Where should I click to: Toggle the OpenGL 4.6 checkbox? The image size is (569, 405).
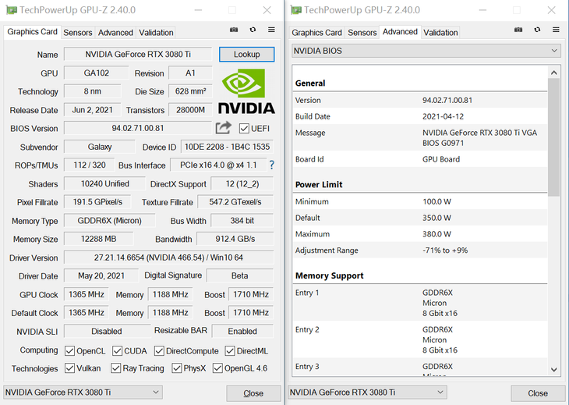click(217, 368)
